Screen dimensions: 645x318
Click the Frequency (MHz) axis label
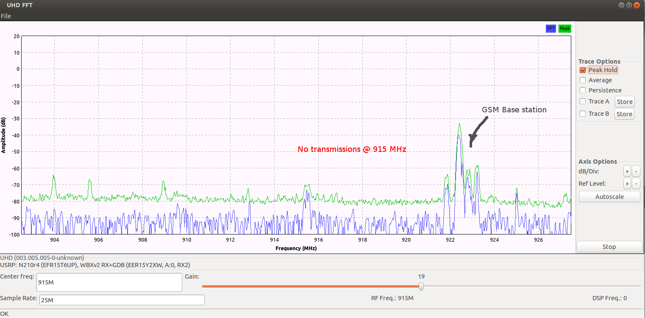(296, 248)
